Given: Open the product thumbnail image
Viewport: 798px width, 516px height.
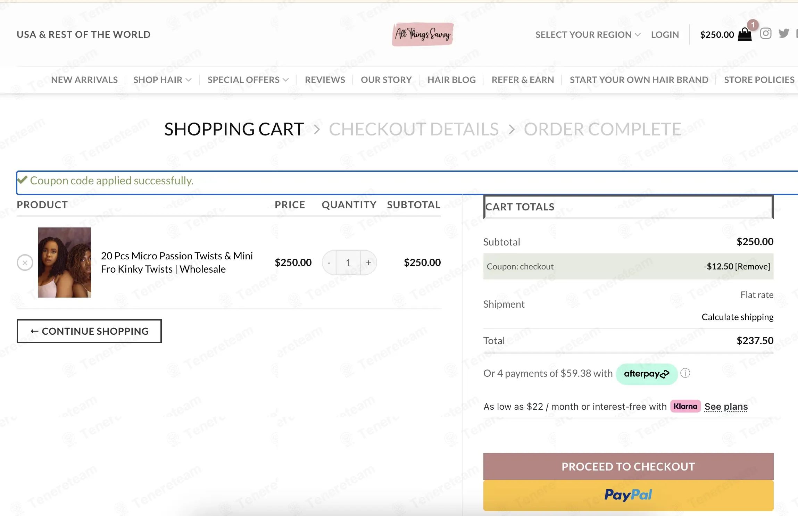Looking at the screenshot, I should point(65,263).
